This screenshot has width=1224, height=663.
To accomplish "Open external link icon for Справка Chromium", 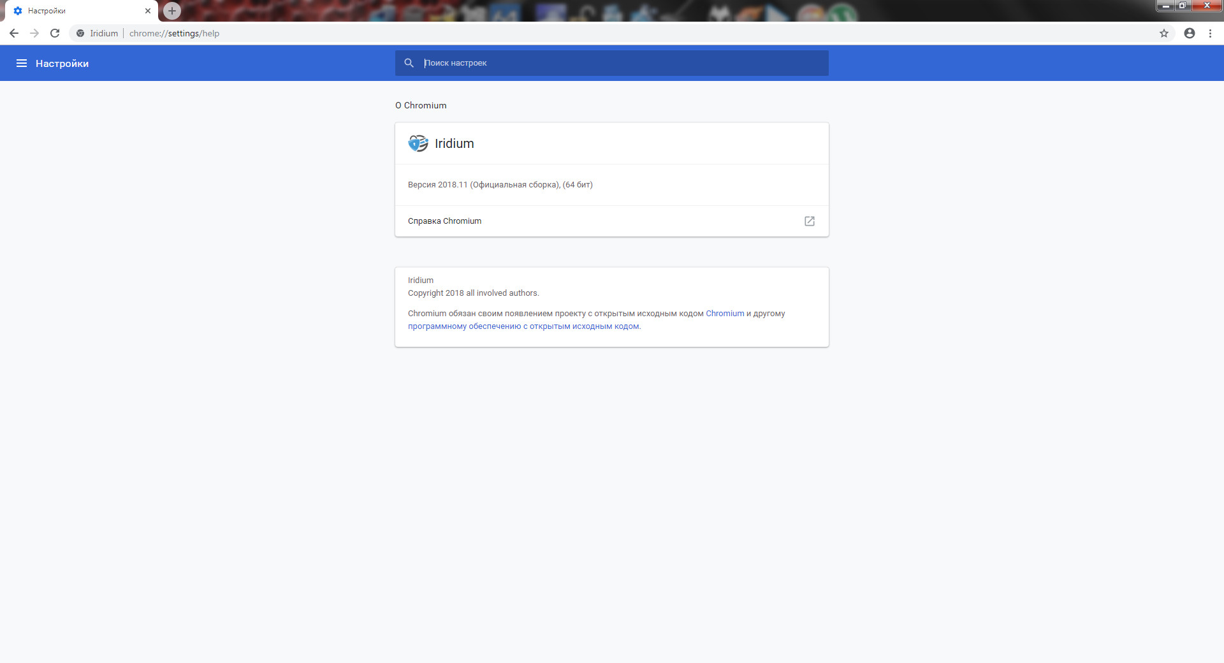I will 810,221.
